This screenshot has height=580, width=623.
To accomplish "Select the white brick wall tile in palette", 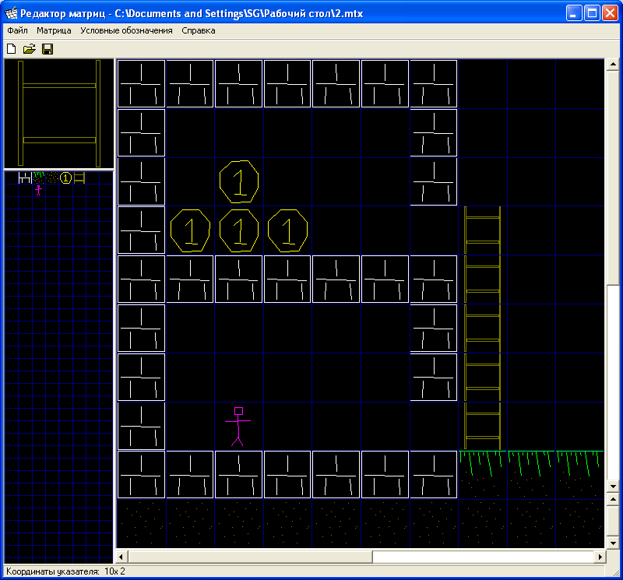I will pyautogui.click(x=25, y=178).
